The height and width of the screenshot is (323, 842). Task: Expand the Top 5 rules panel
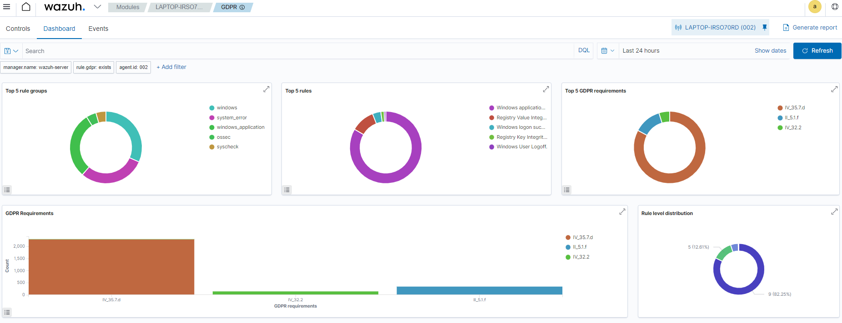pyautogui.click(x=546, y=89)
